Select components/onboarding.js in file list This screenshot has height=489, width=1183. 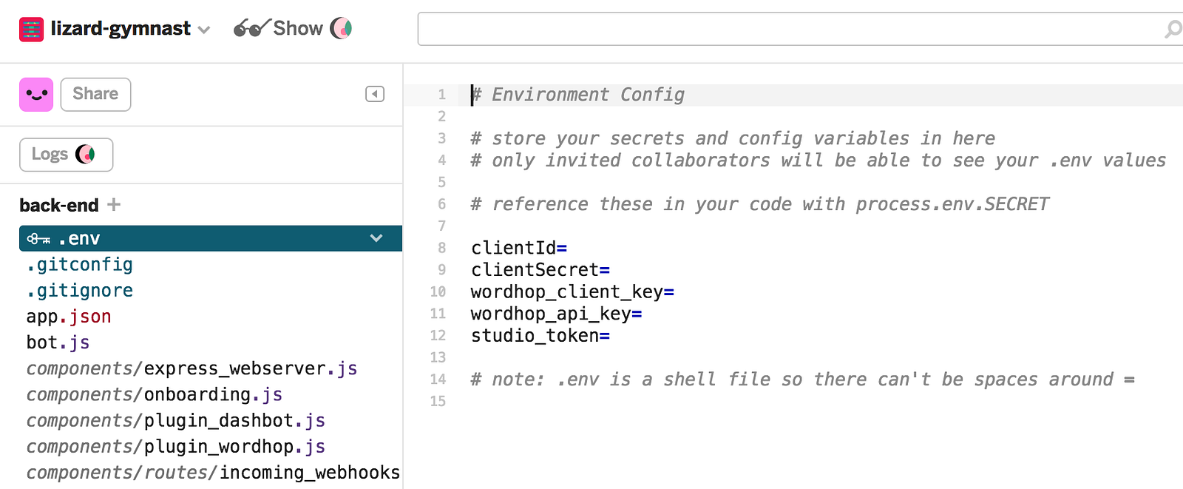(x=154, y=394)
